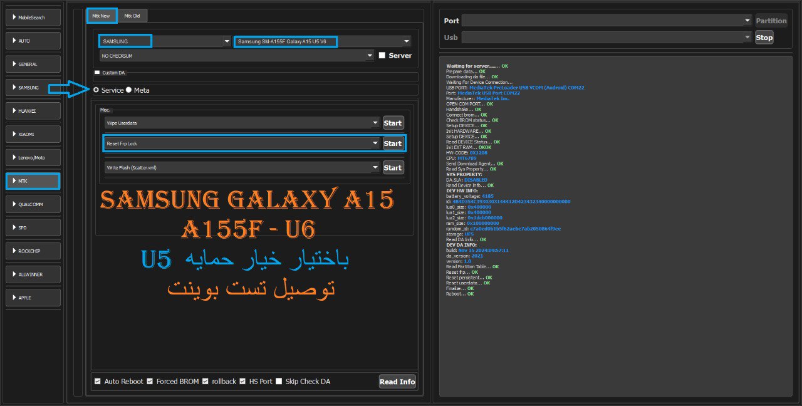
Task: Open the HUAWEI sidebar section
Action: click(33, 111)
